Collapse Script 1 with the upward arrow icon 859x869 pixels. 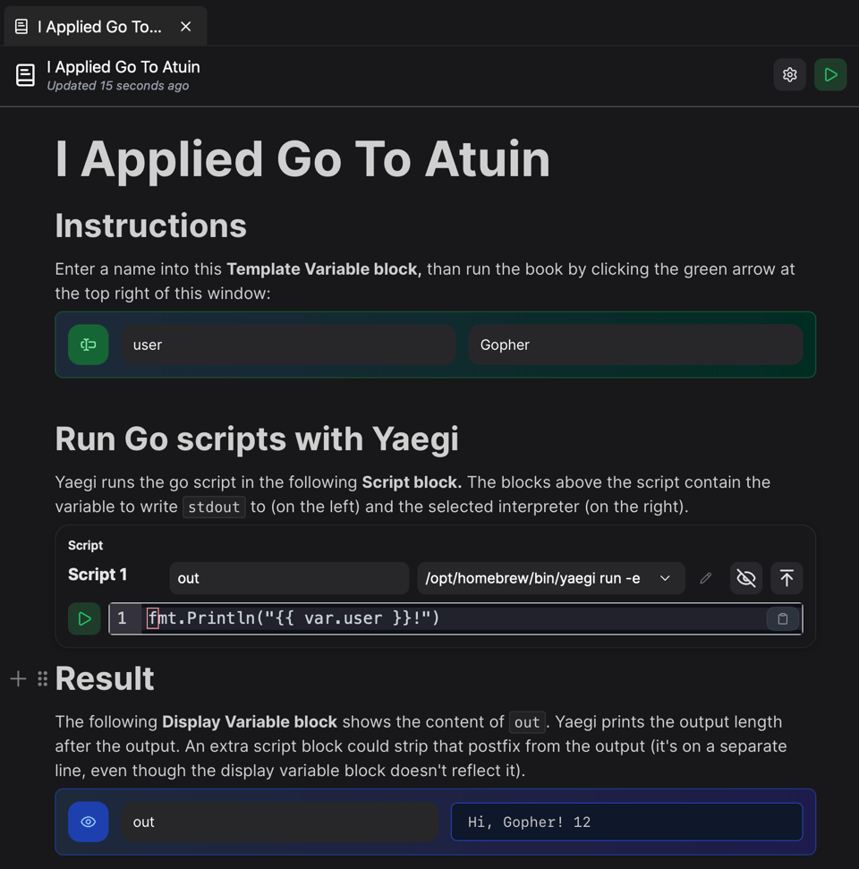point(786,578)
